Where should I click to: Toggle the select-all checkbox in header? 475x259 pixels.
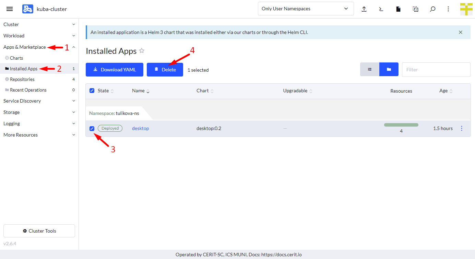point(92,91)
